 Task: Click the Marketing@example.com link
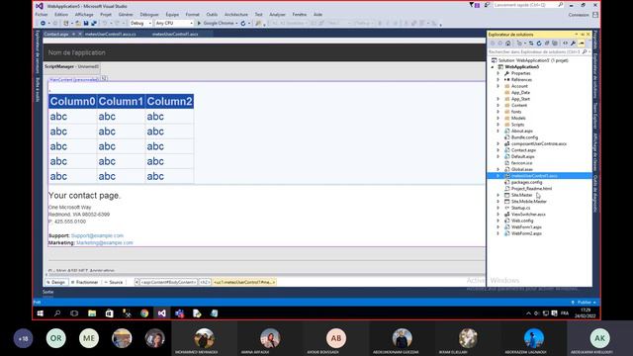105,243
